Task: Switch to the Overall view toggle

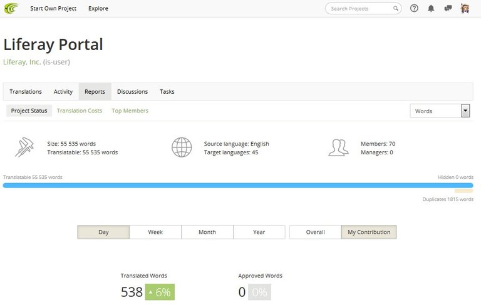Action: (x=316, y=232)
